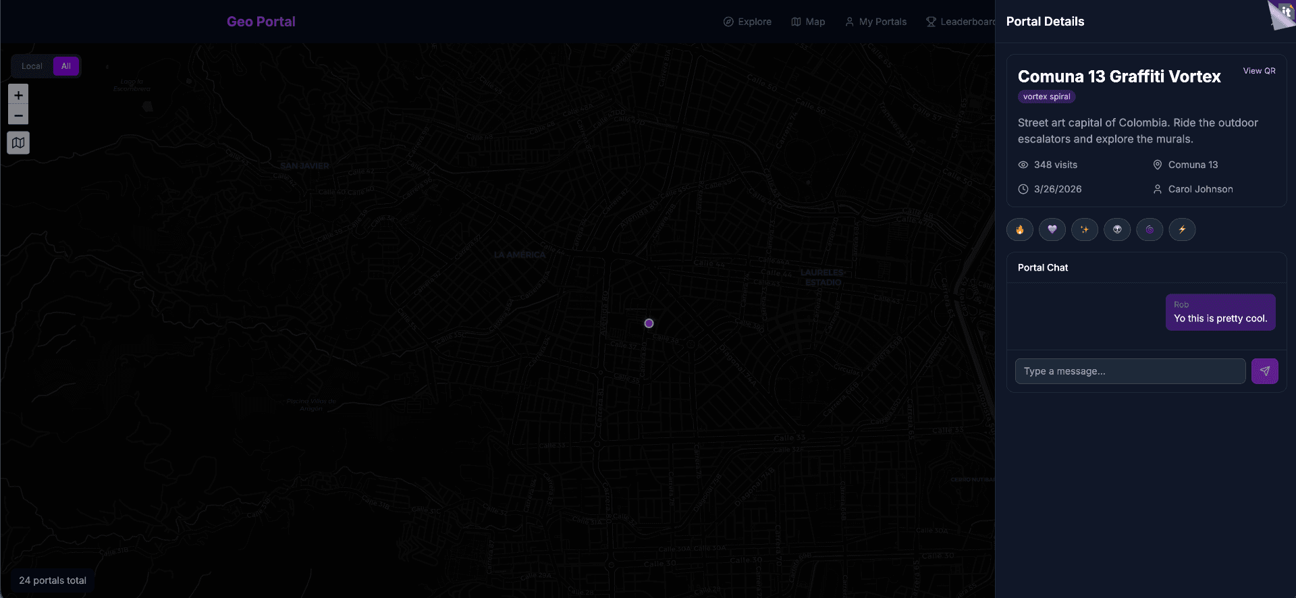React with the sparkles emoji

click(x=1084, y=229)
